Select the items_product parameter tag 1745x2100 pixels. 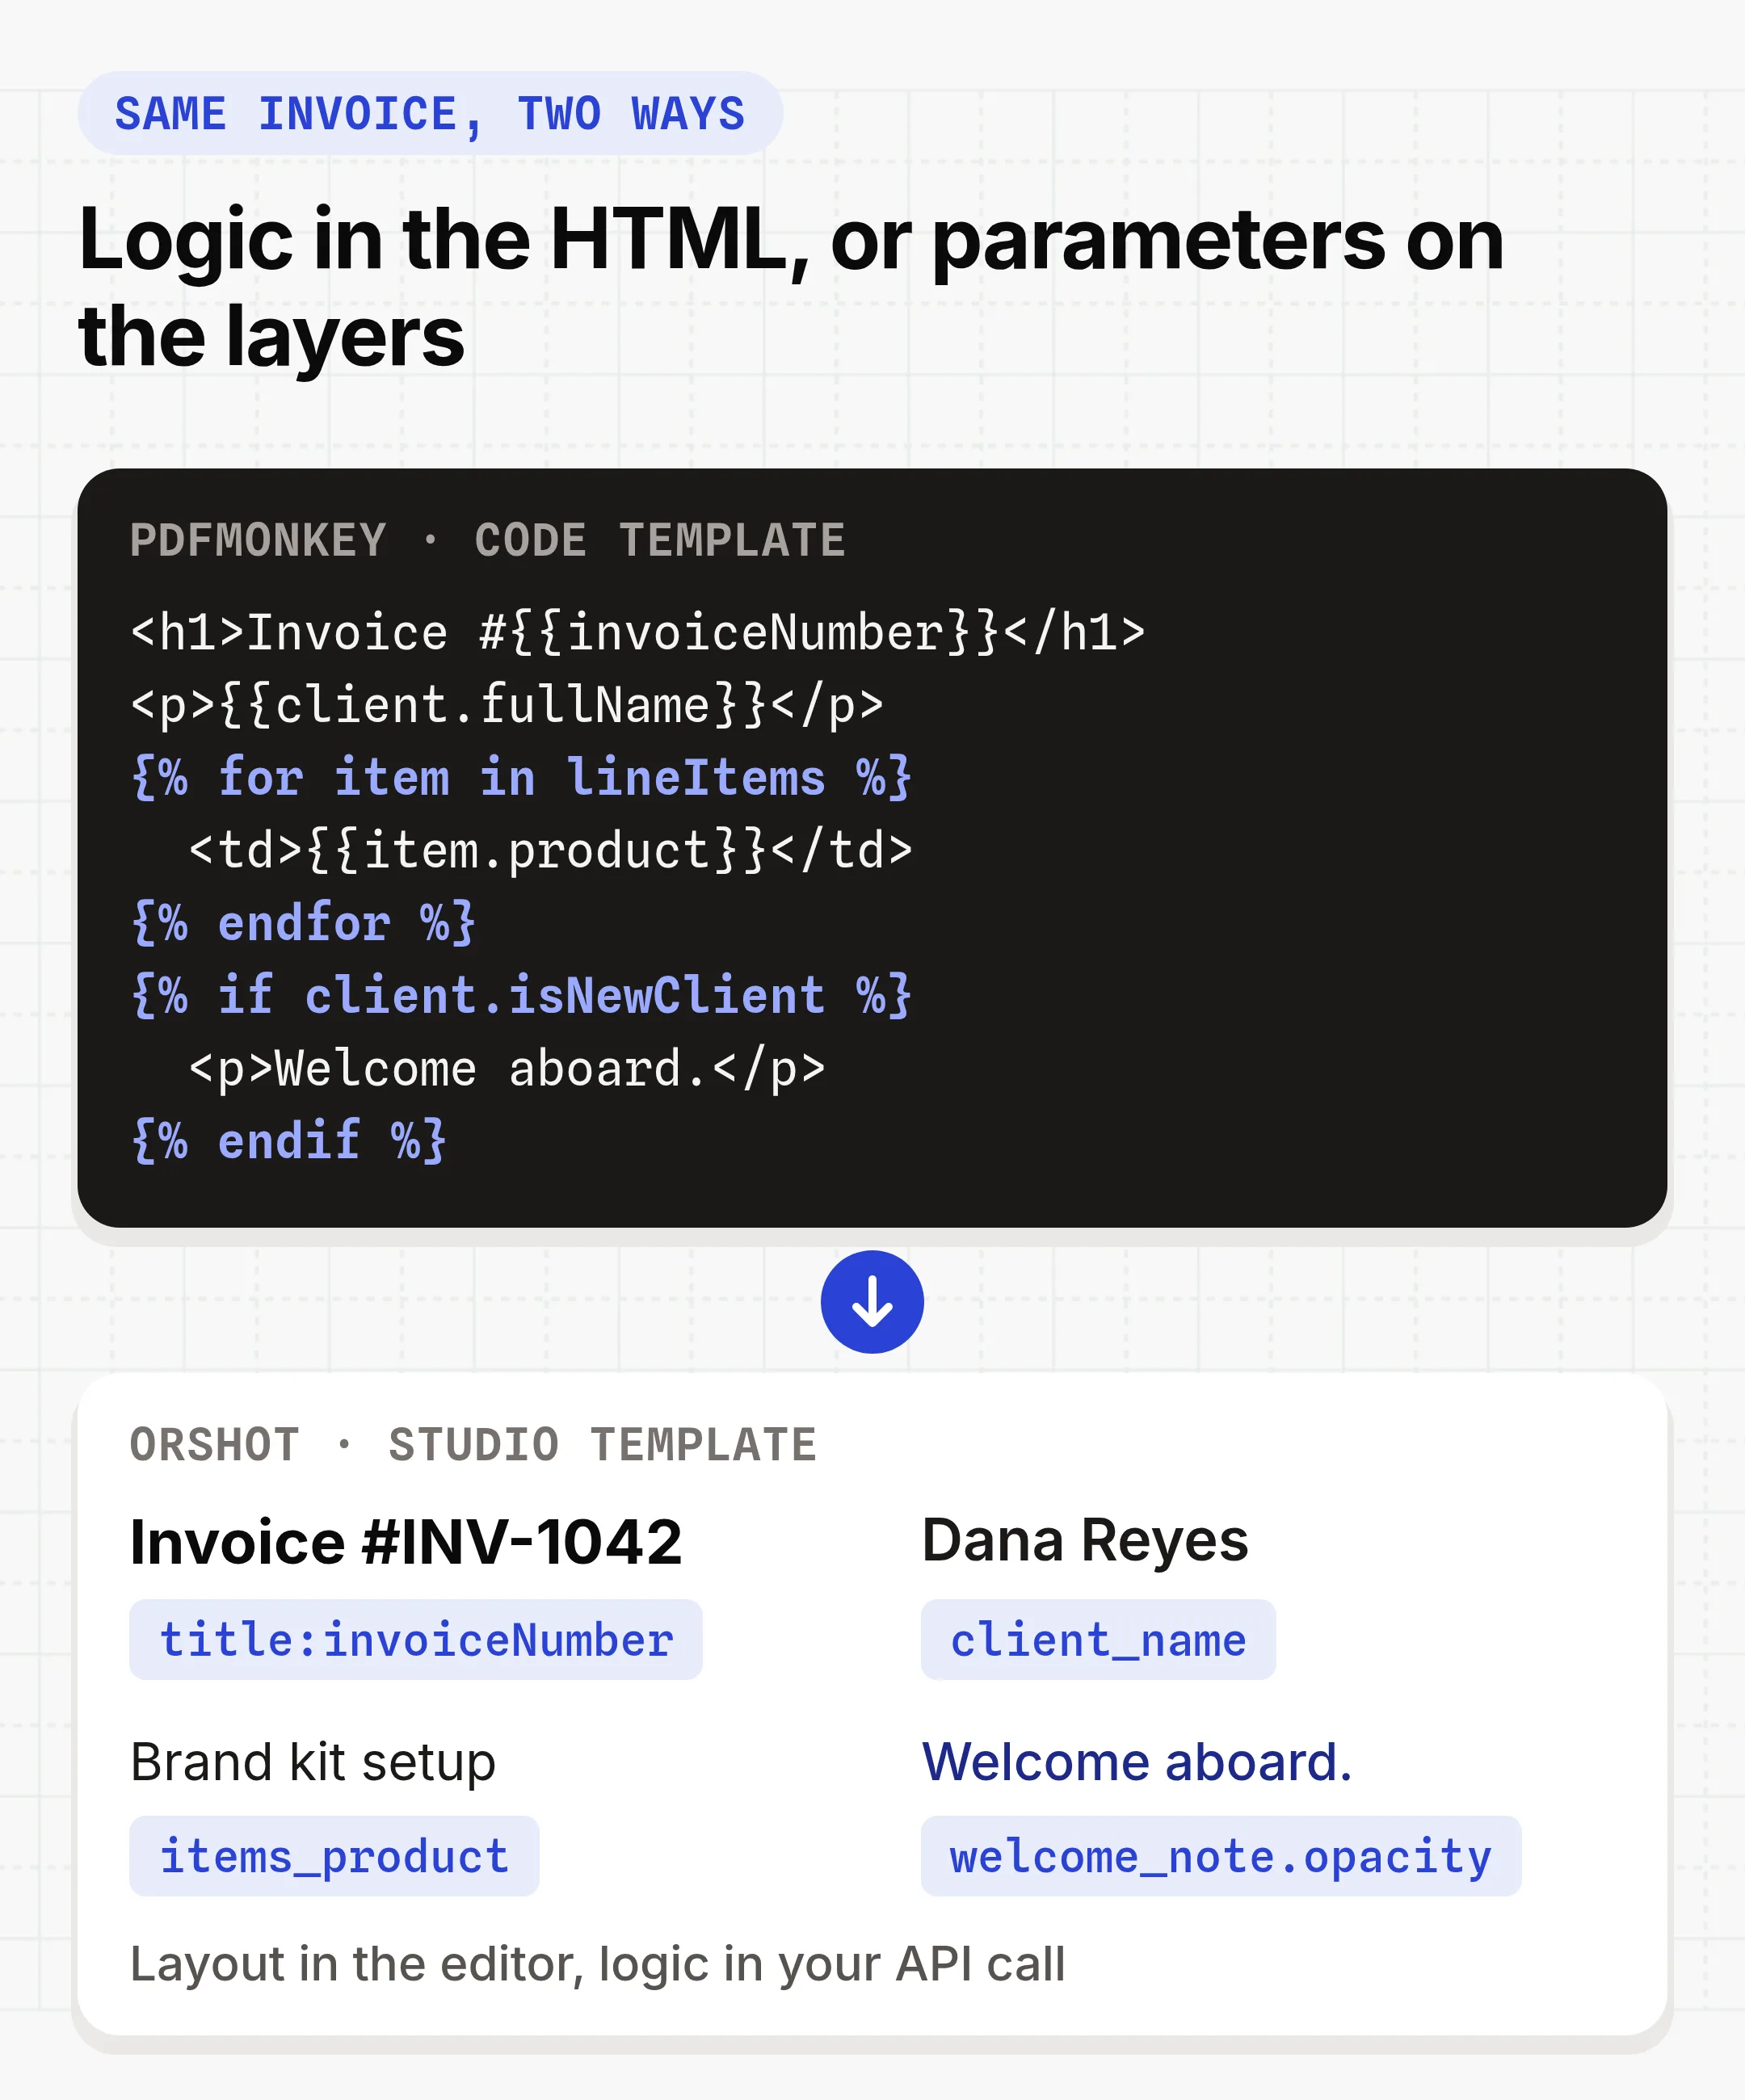pyautogui.click(x=334, y=1856)
